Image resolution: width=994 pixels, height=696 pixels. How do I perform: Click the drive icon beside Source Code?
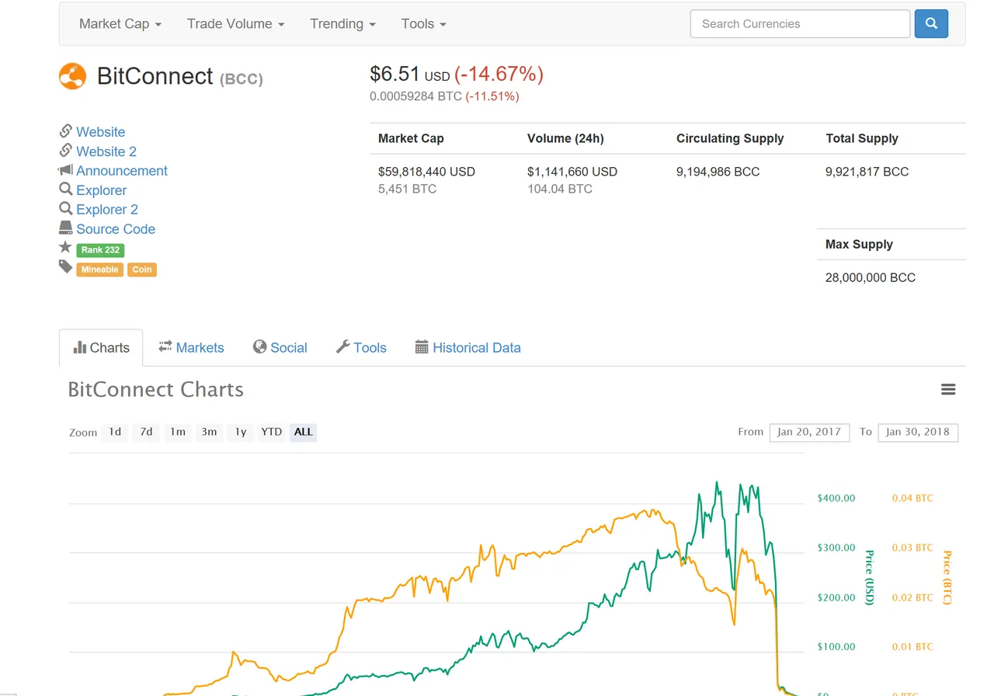tap(65, 228)
